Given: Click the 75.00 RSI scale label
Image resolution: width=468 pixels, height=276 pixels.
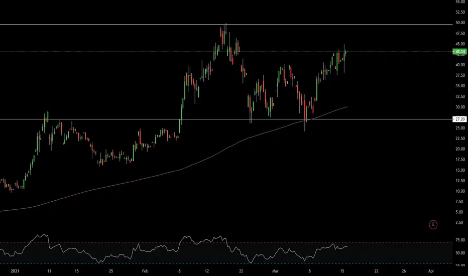Looking at the screenshot, I should click(460, 240).
